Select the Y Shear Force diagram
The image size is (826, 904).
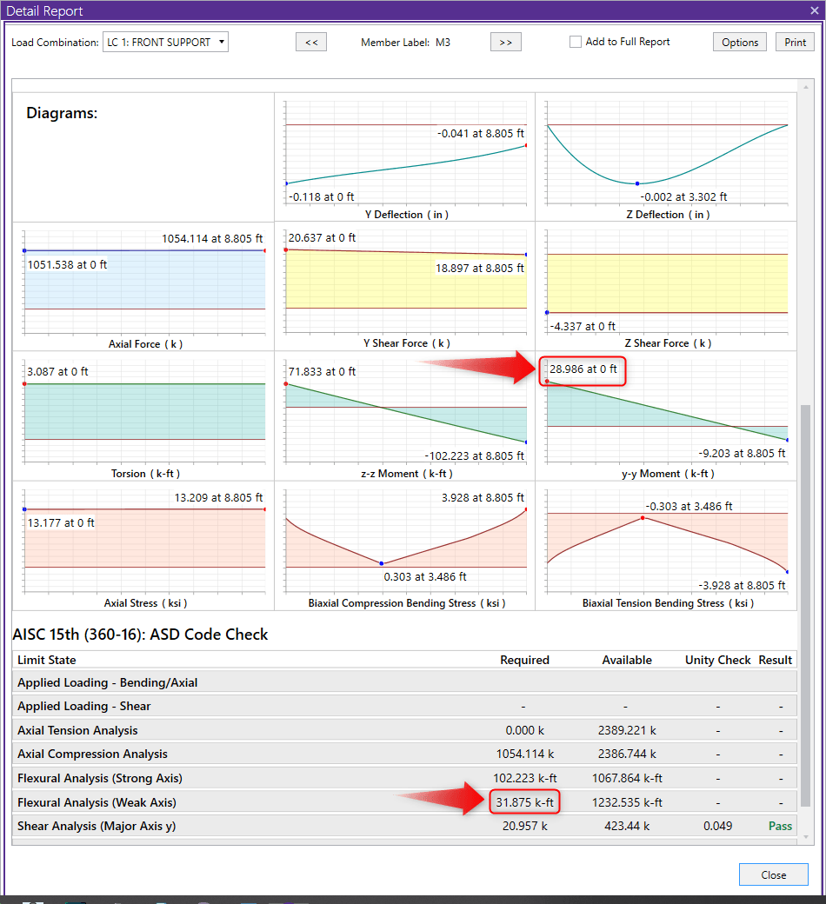pos(405,282)
